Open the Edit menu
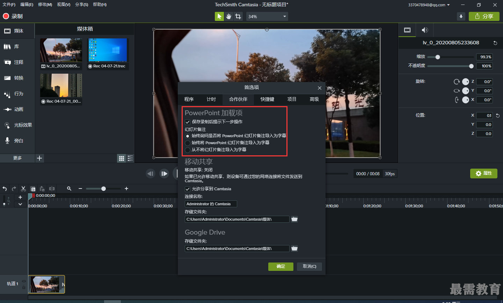503x303 pixels. pyautogui.click(x=27, y=5)
